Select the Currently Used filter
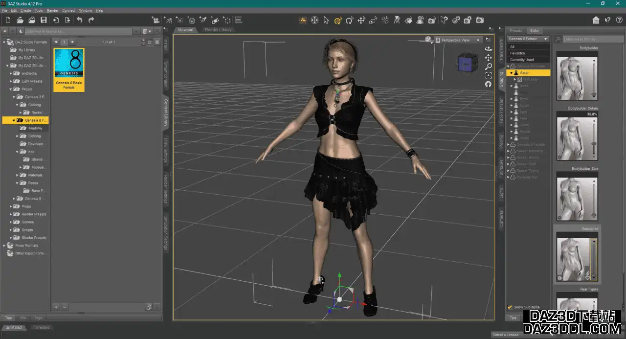 tap(528, 60)
